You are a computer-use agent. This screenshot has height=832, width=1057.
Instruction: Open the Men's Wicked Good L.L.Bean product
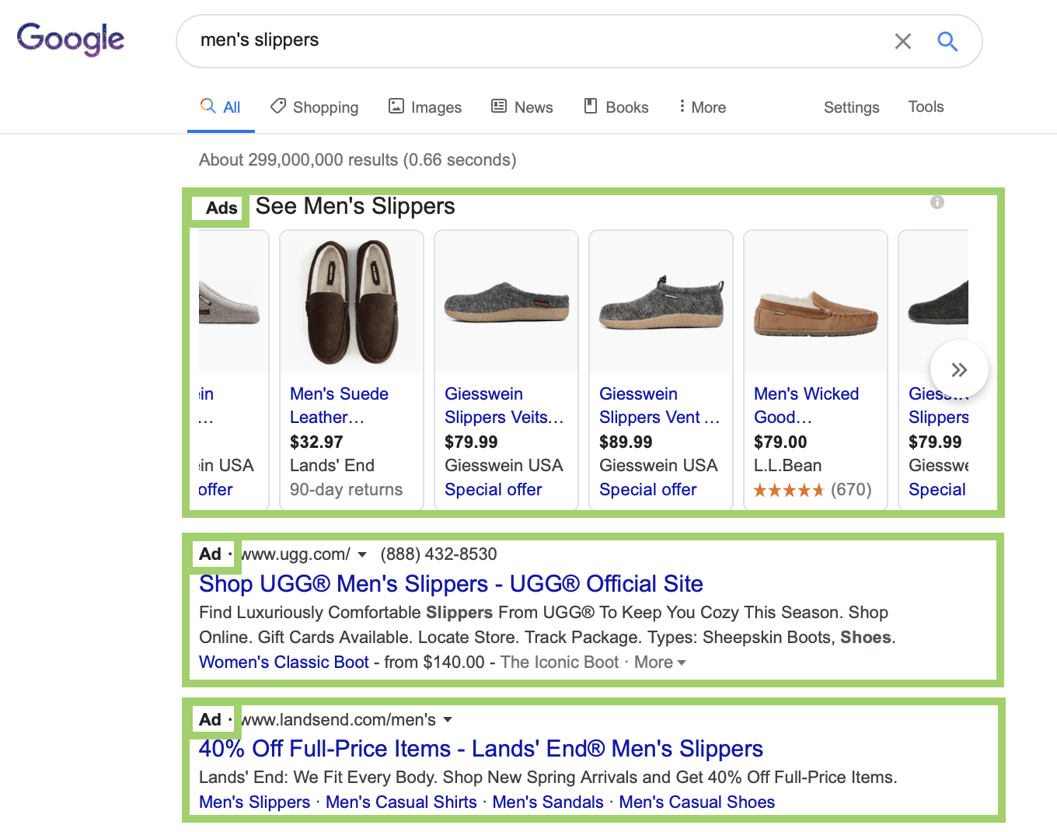pos(806,405)
